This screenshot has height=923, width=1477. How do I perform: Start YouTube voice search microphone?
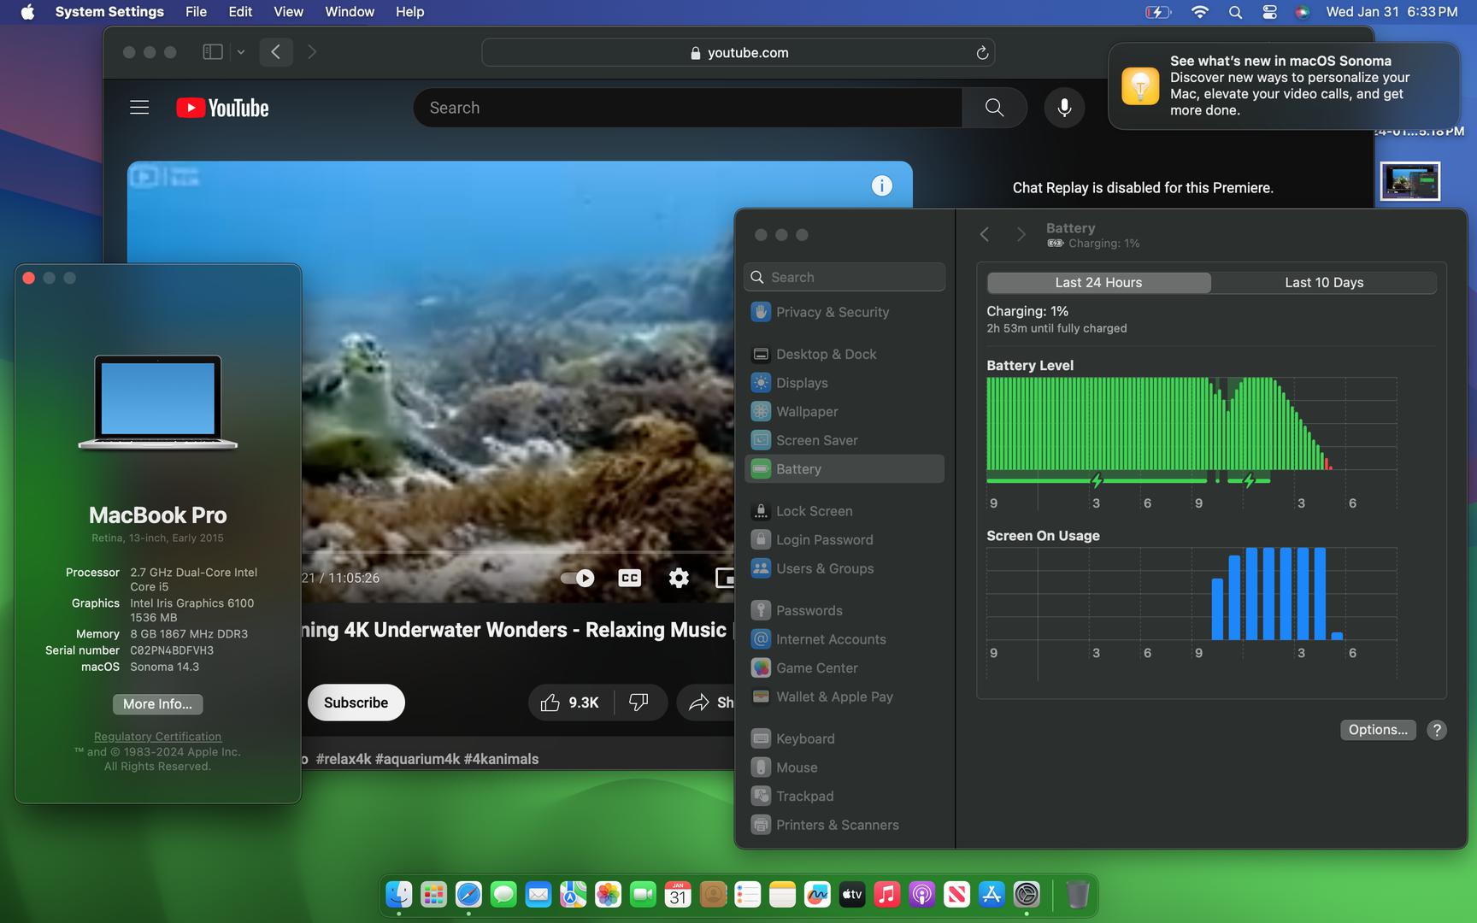coord(1064,108)
